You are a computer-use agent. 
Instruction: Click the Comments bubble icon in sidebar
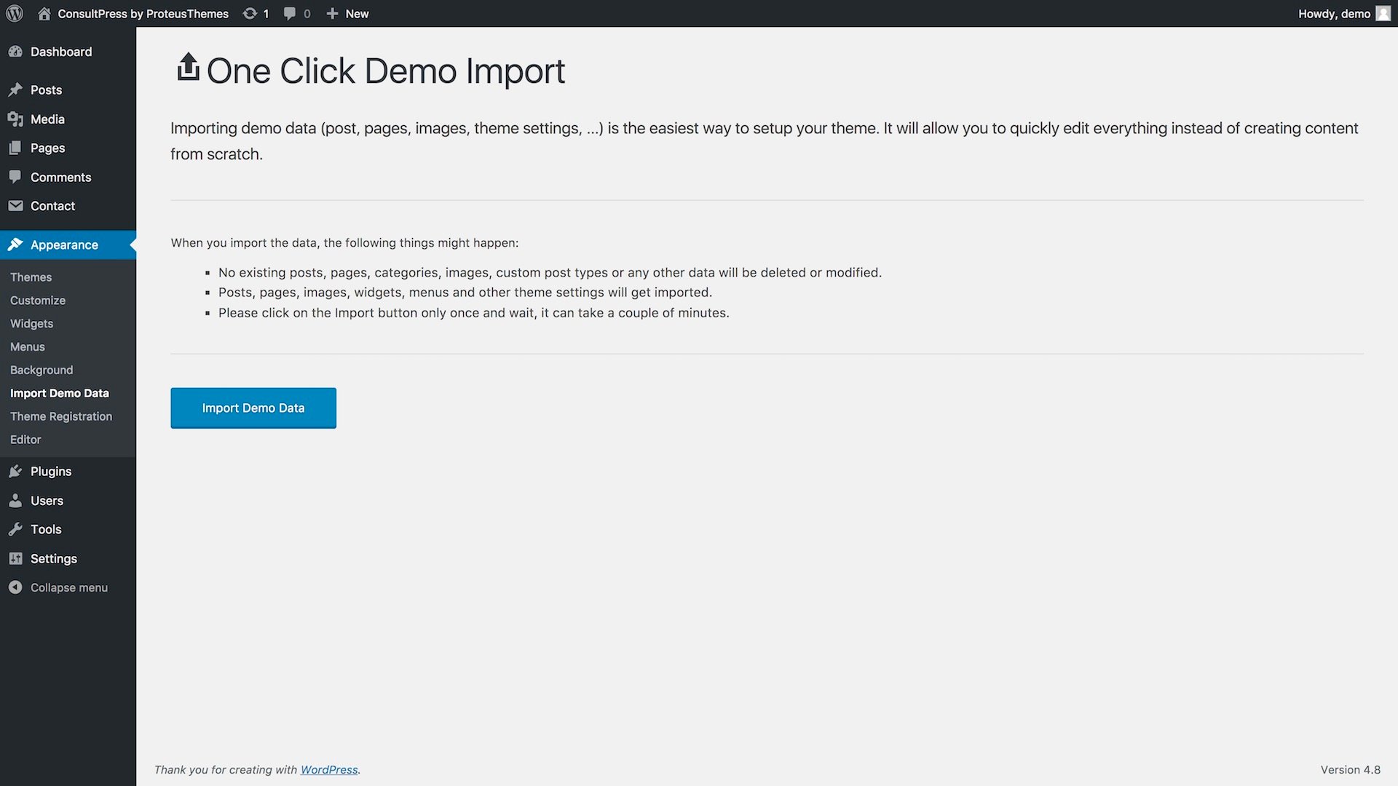(x=15, y=177)
